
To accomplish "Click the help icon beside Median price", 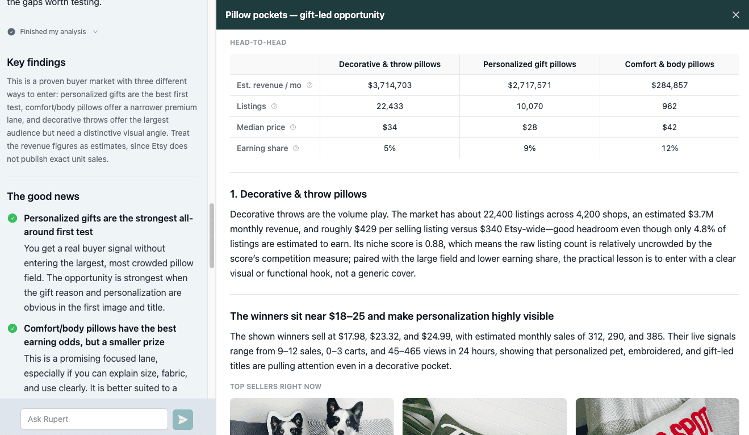I will click(293, 127).
